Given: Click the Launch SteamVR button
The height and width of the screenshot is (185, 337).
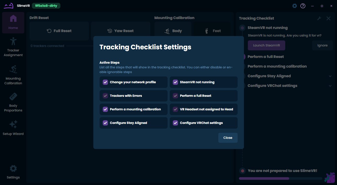Looking at the screenshot, I should (x=266, y=45).
